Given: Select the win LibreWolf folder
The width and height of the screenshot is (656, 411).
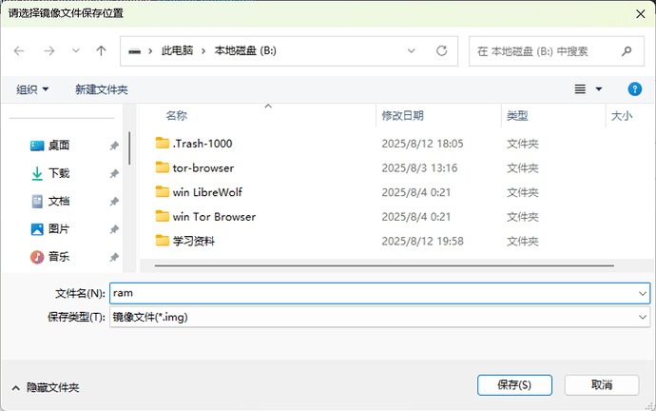Looking at the screenshot, I should [x=207, y=192].
